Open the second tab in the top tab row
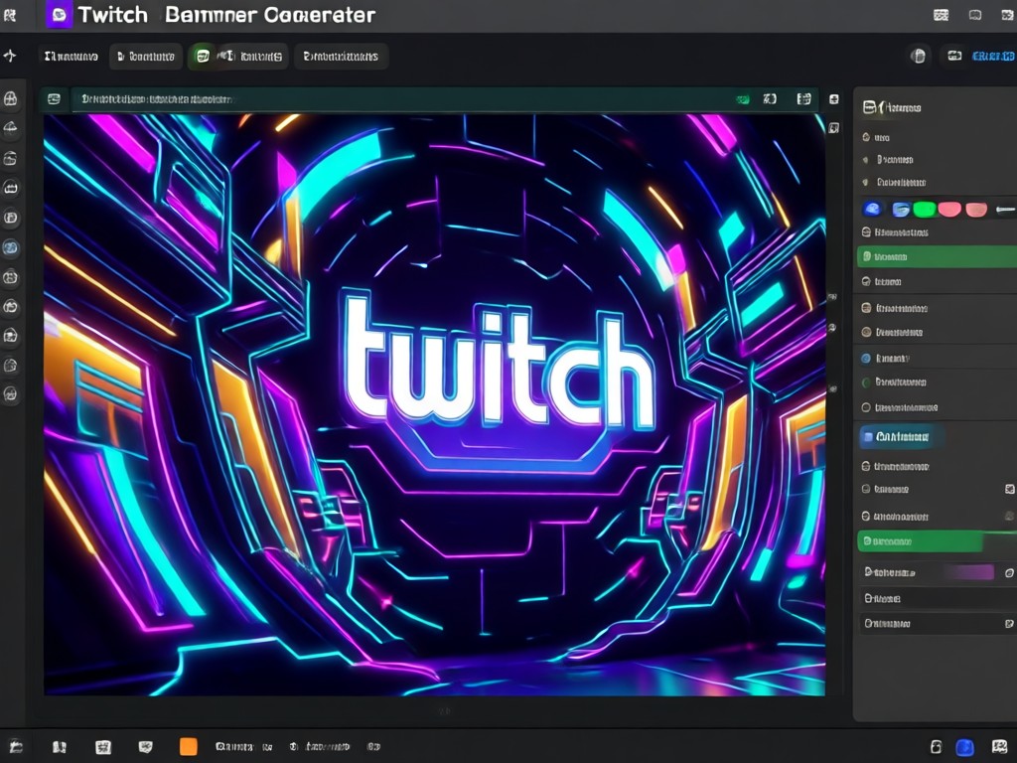The width and height of the screenshot is (1017, 763). point(146,57)
